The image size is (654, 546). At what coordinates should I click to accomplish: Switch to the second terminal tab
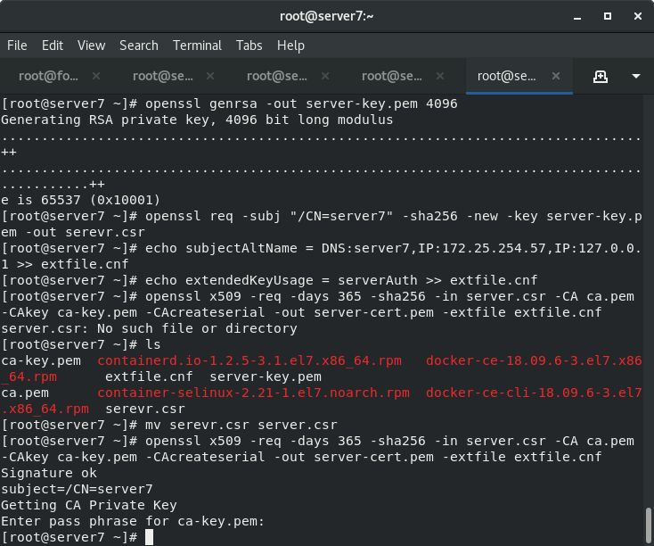[163, 76]
